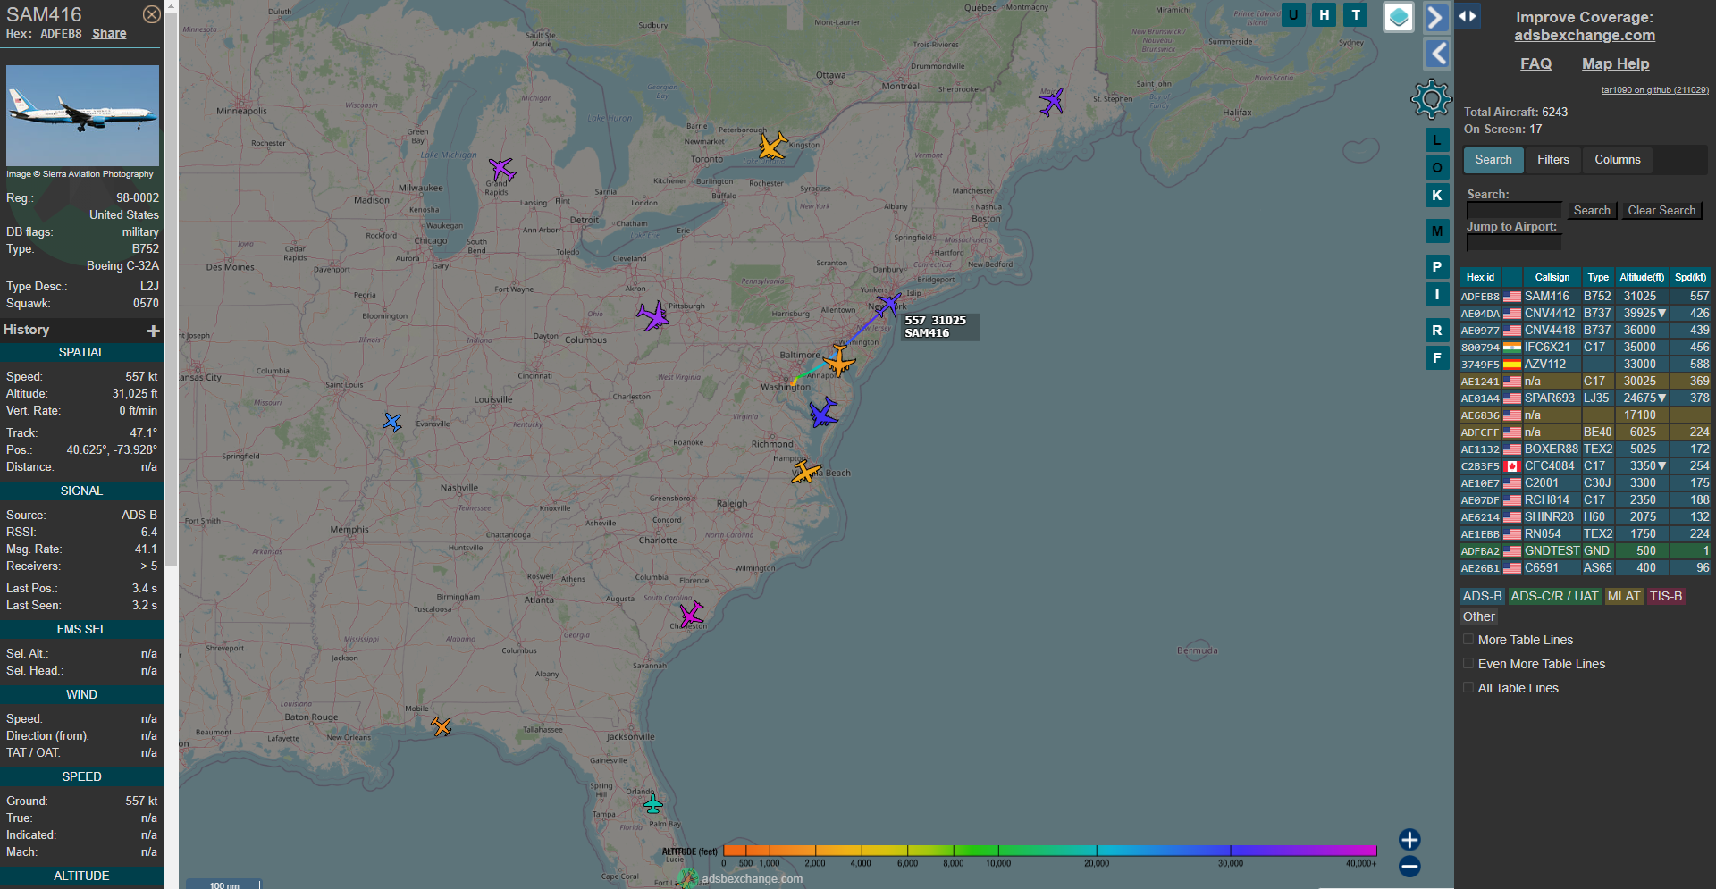Toggle sidebar width with double-arrow icon

click(x=1467, y=16)
